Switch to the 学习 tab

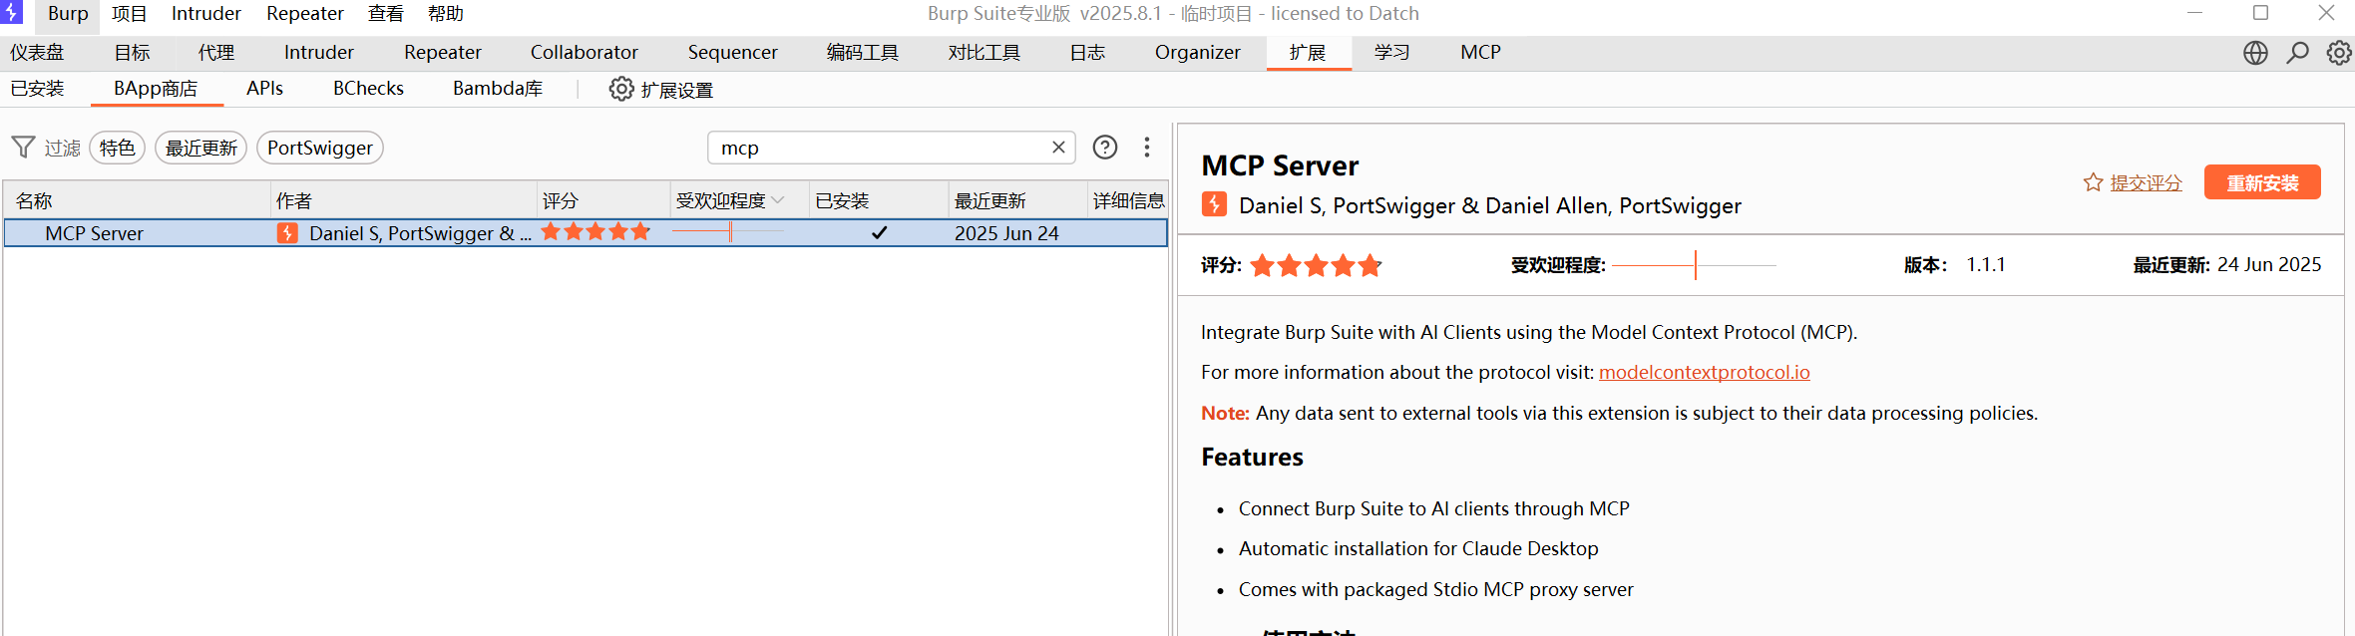(1392, 53)
